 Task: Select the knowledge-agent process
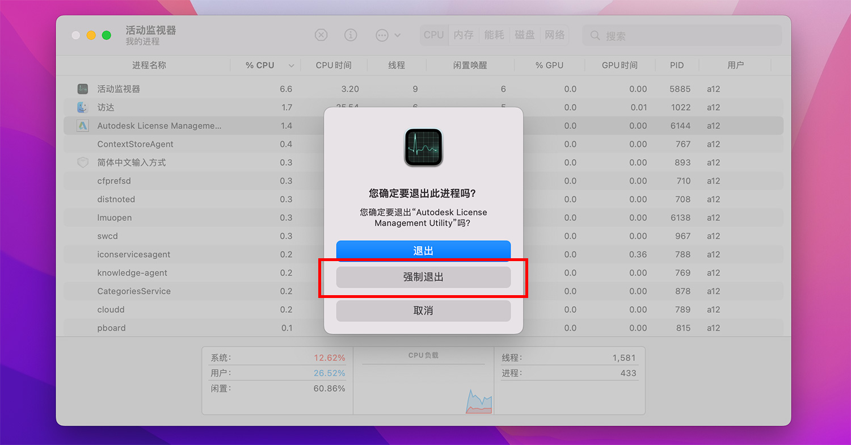132,273
